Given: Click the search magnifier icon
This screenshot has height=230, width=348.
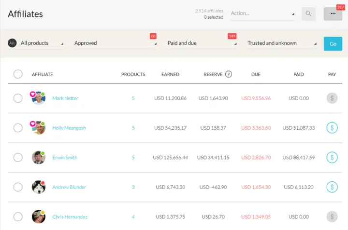Looking at the screenshot, I should 308,14.
